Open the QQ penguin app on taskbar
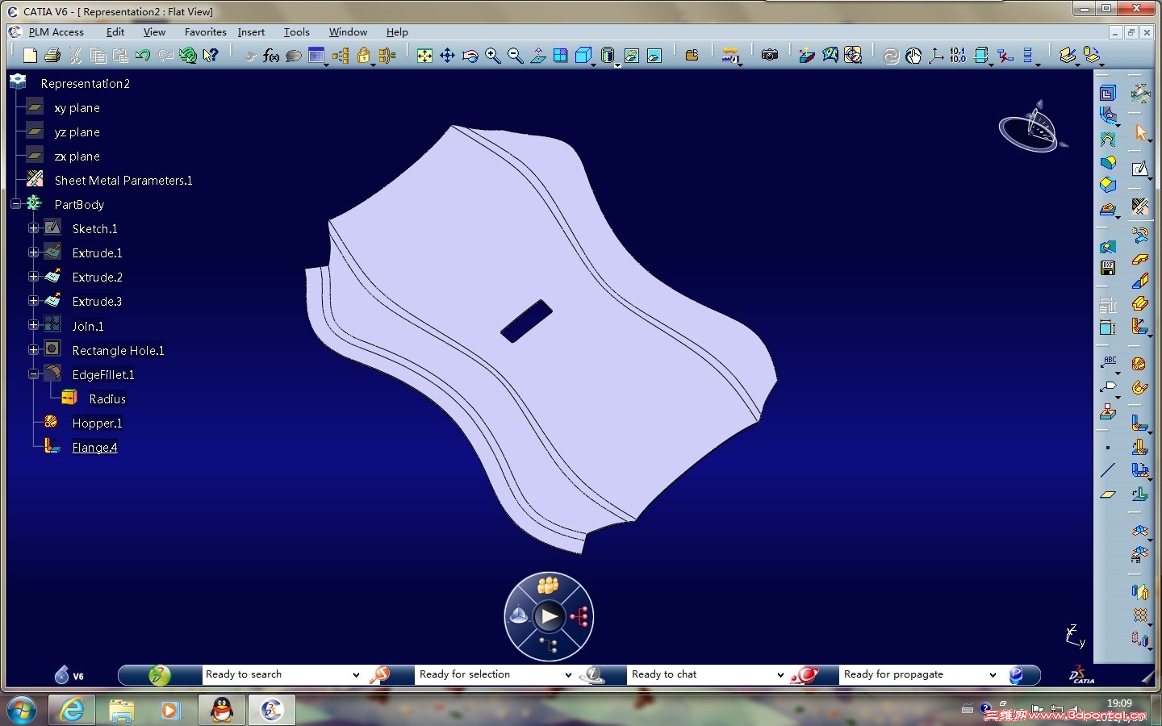 (x=221, y=710)
